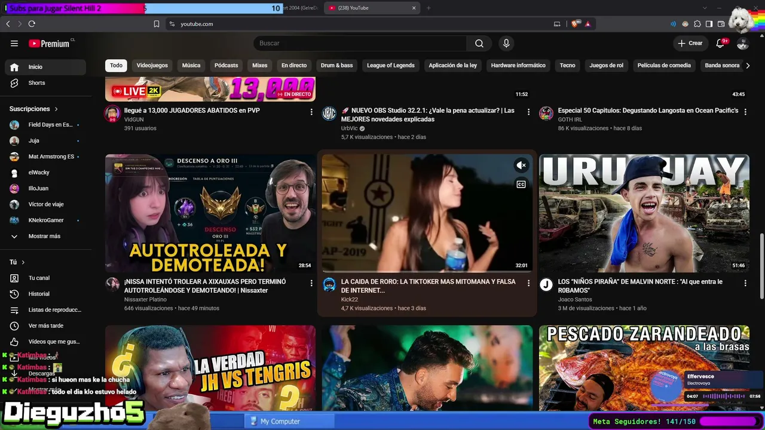This screenshot has height=430, width=765.
Task: Expand the Tú section arrow
Action: 23,262
